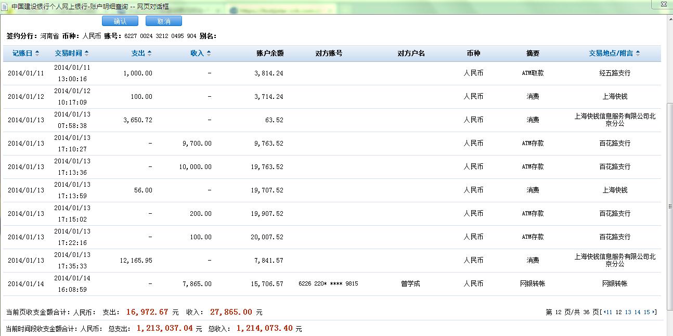Image resolution: width=673 pixels, height=336 pixels.
Task: Click sort arrows beside 支出 header
Action: tap(149, 53)
